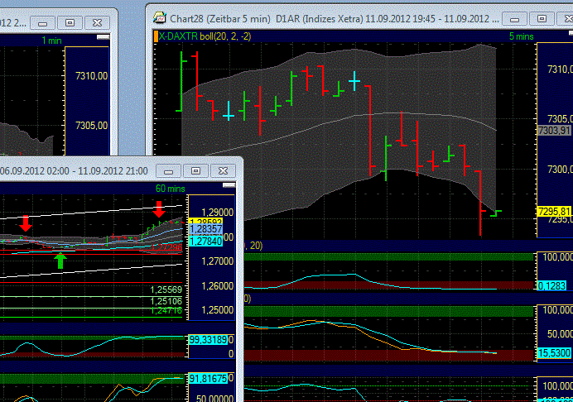Image resolution: width=573 pixels, height=402 pixels.
Task: Minimize the 1 min chart window
Action: tap(42, 23)
